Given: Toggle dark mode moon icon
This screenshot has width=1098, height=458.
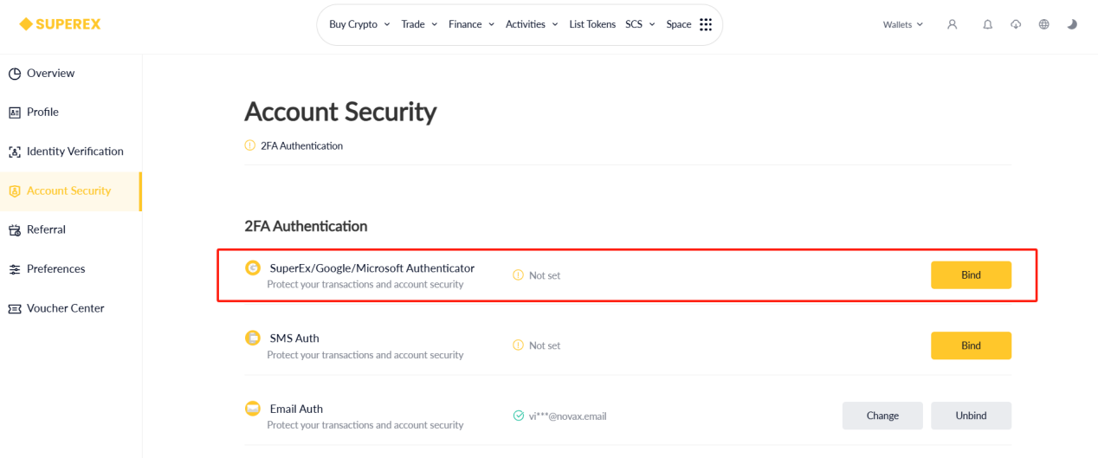Looking at the screenshot, I should pos(1072,24).
